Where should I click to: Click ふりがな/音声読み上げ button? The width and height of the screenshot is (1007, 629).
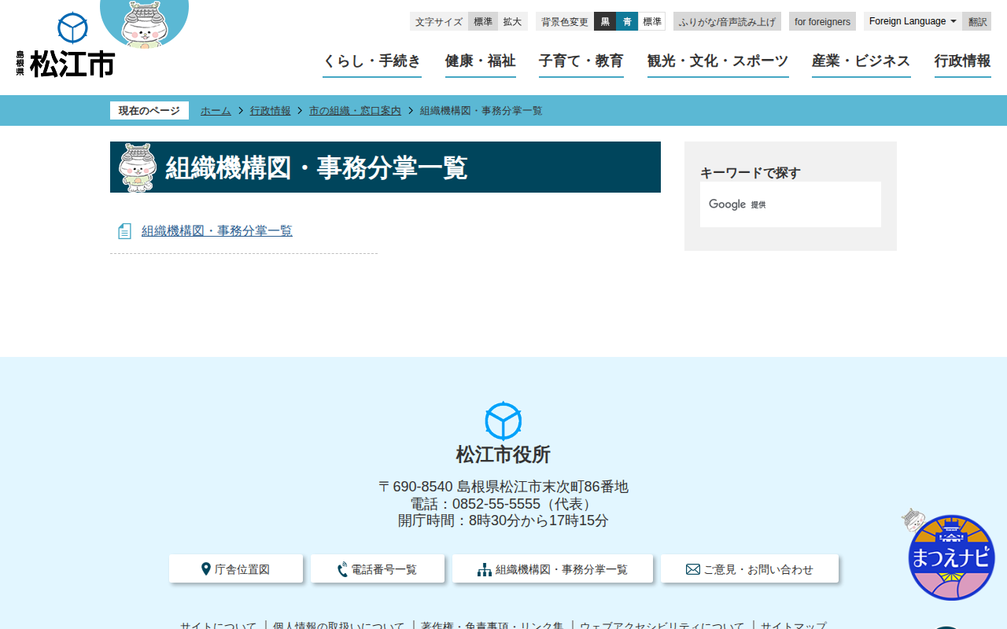[x=727, y=21]
